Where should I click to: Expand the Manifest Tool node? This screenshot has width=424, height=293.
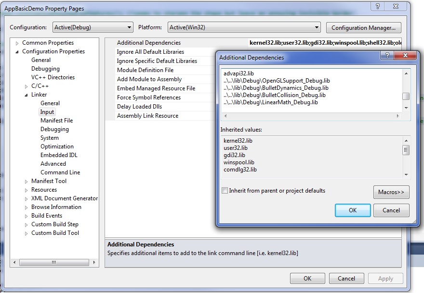(x=26, y=182)
